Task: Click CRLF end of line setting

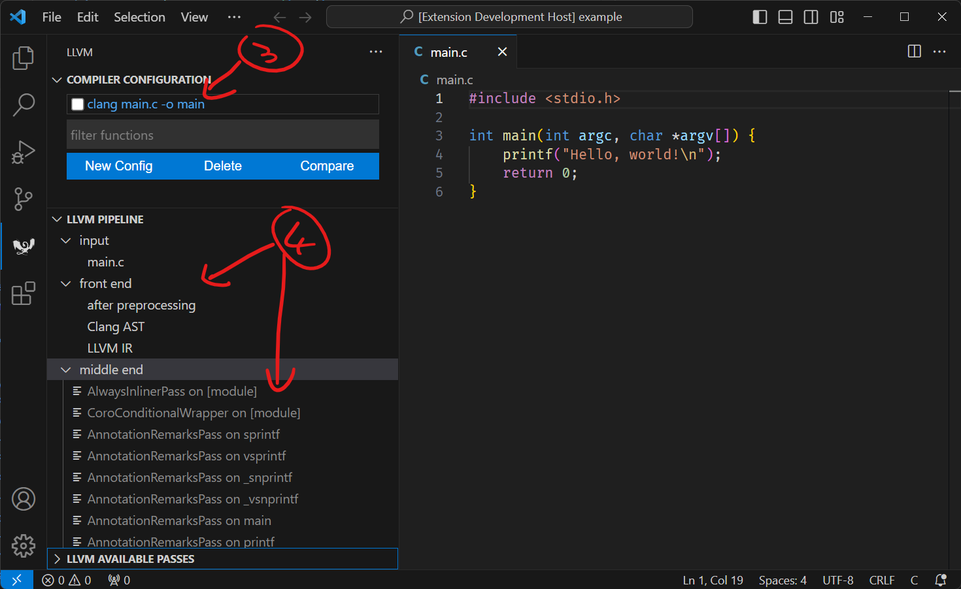Action: click(882, 580)
